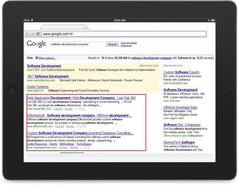239x186 pixels.
Task: Comment on the Live Oak 360 result
Action: pos(76,109)
